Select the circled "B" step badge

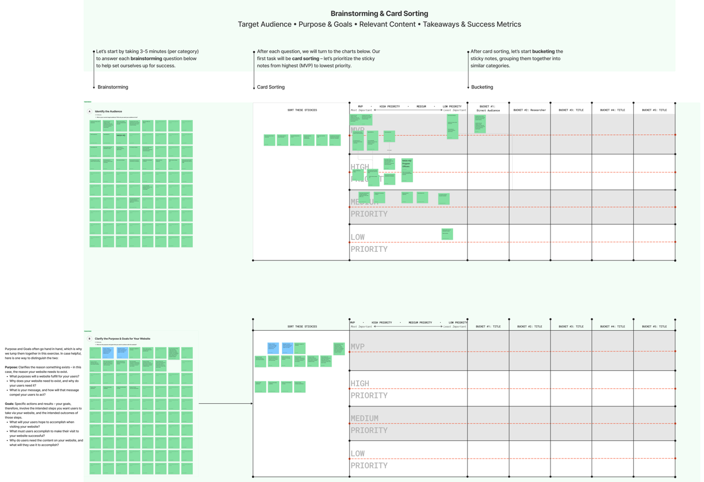point(90,338)
